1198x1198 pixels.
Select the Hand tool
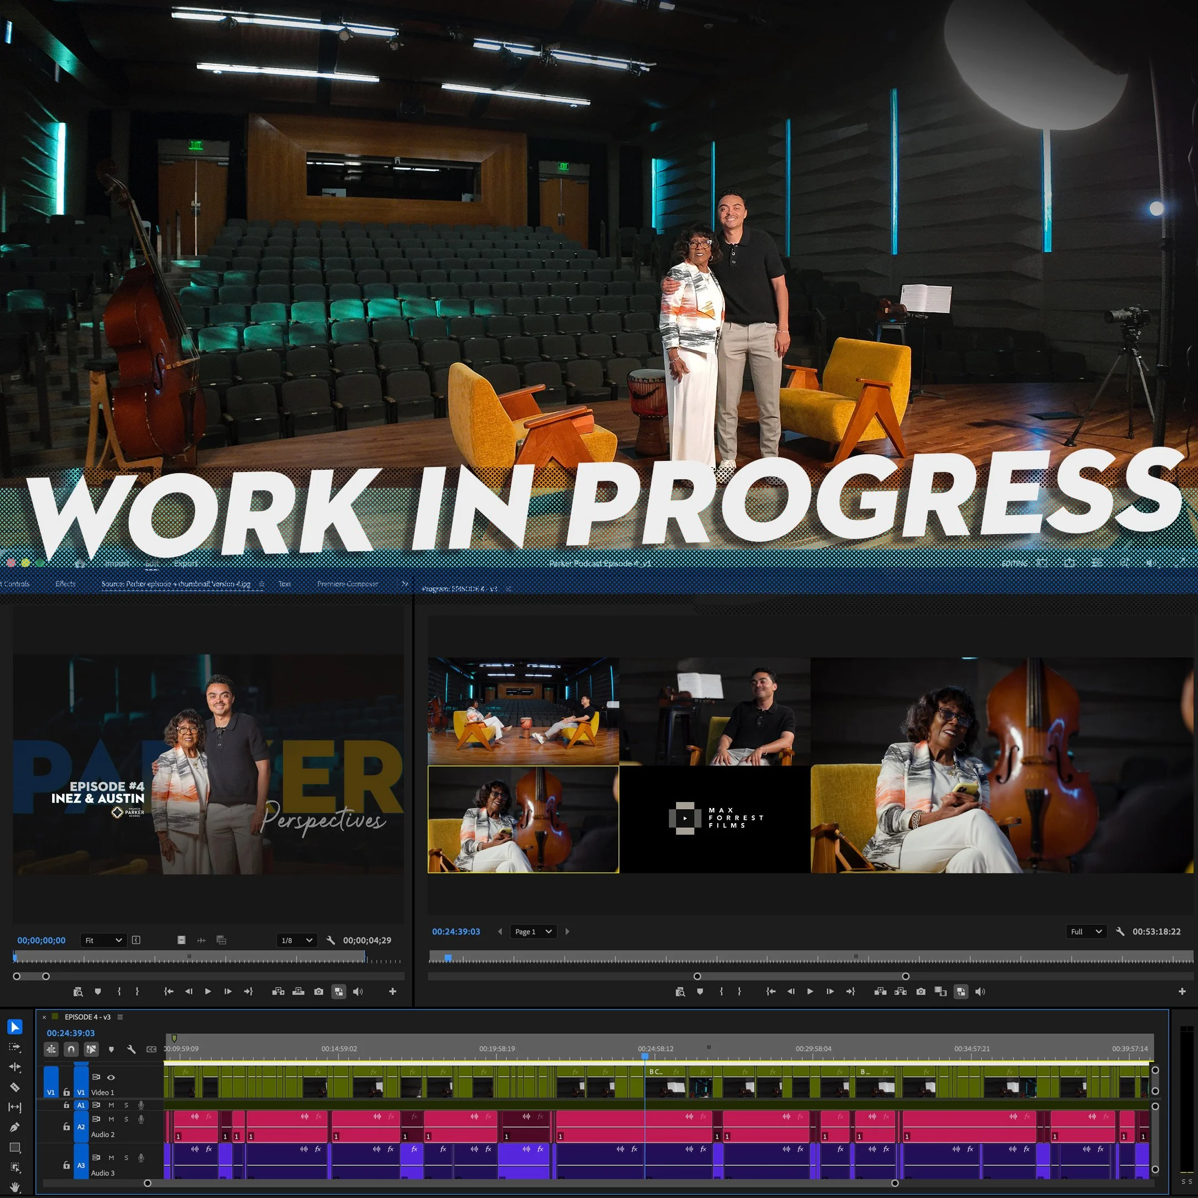point(15,1186)
